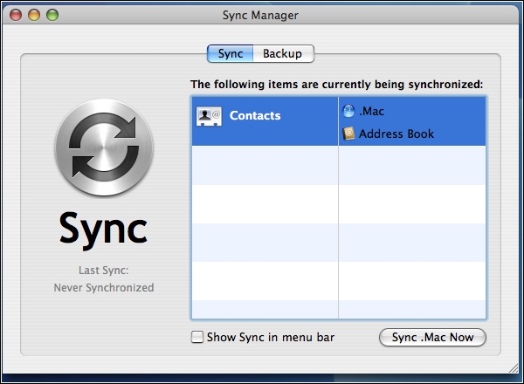Minimize the Sync Manager window

[34, 15]
